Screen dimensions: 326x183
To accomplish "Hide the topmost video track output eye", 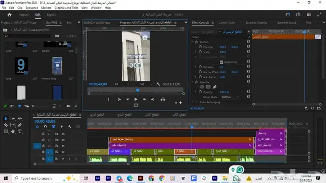I will tap(63, 134).
